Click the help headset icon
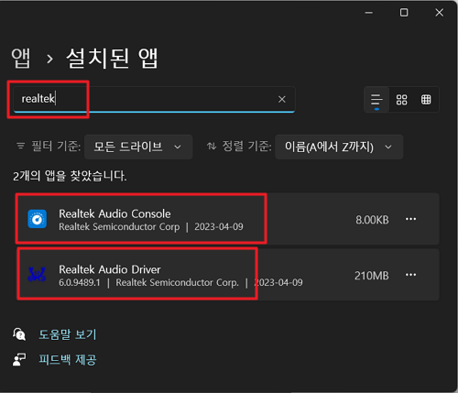The height and width of the screenshot is (393, 458). click(x=19, y=334)
